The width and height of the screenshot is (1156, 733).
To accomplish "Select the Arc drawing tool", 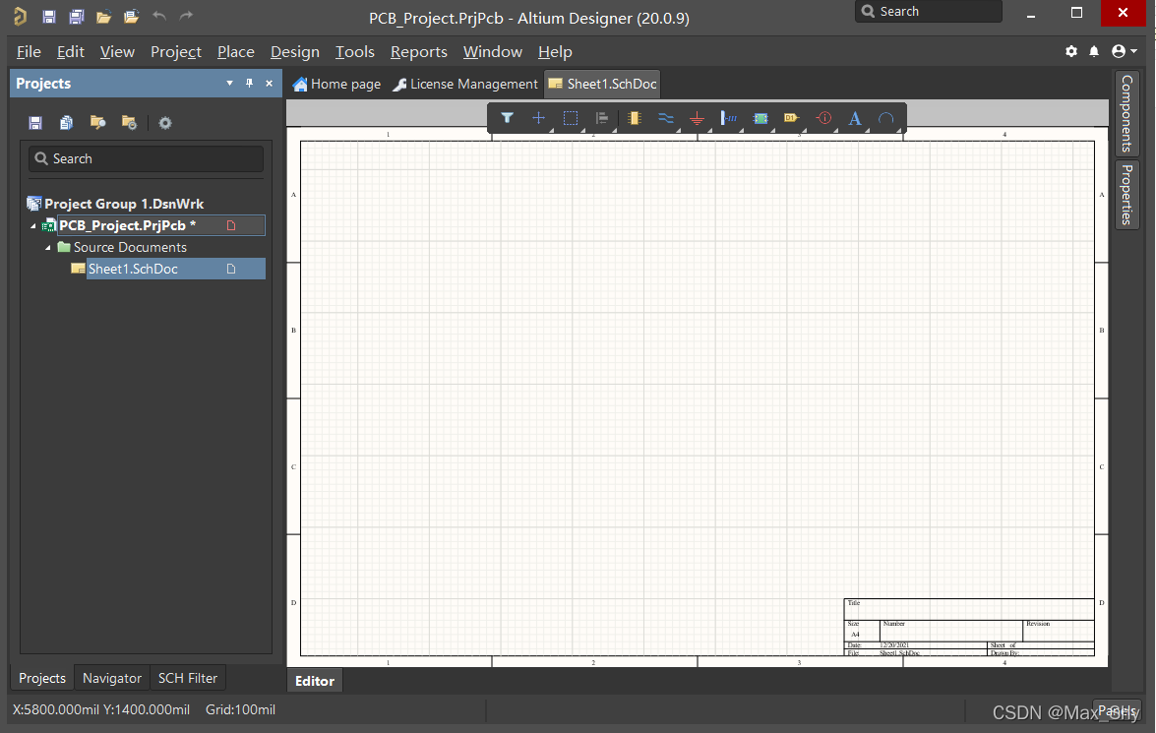I will [886, 118].
